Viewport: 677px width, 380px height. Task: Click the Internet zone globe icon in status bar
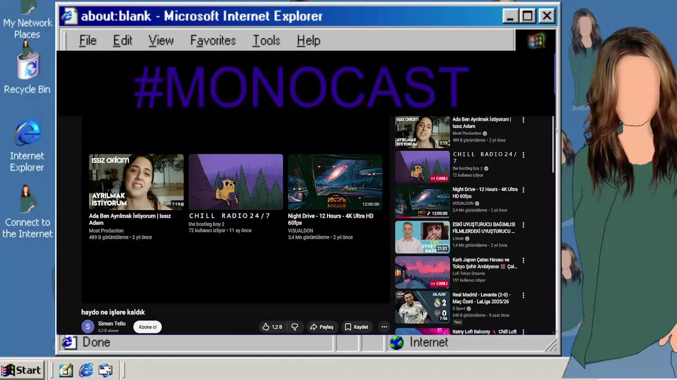[396, 343]
